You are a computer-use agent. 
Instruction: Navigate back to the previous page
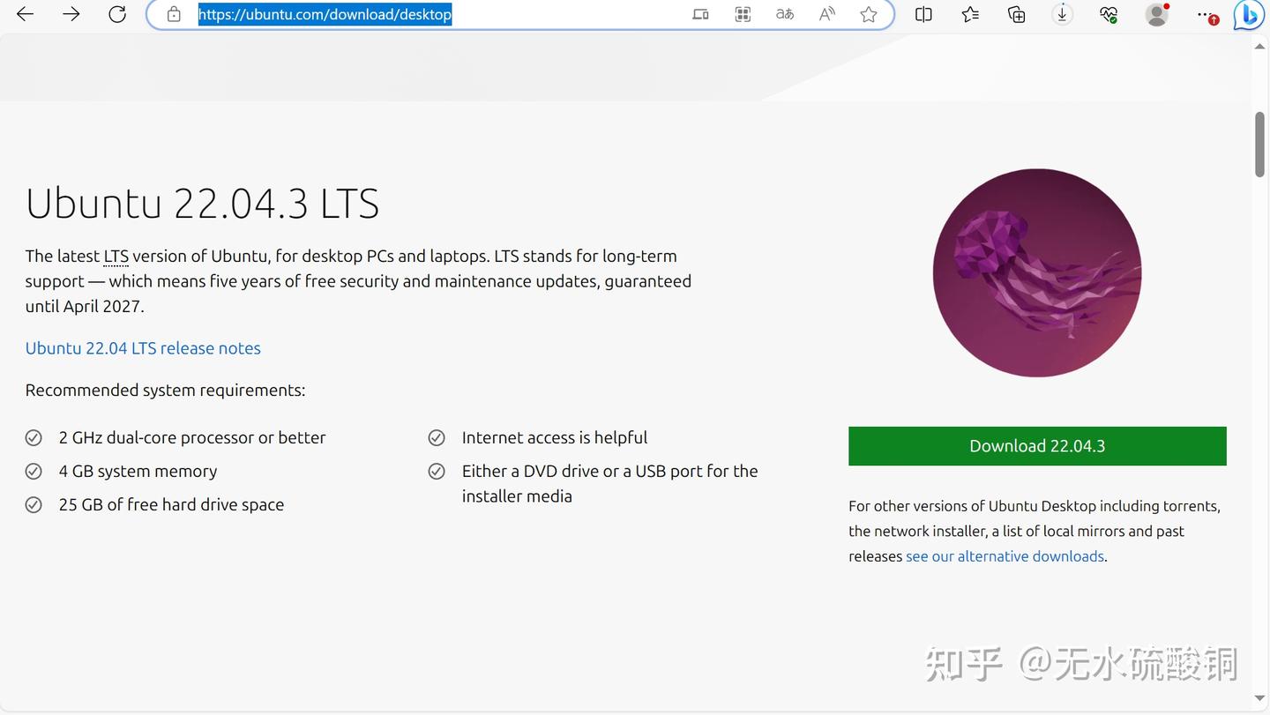24,14
